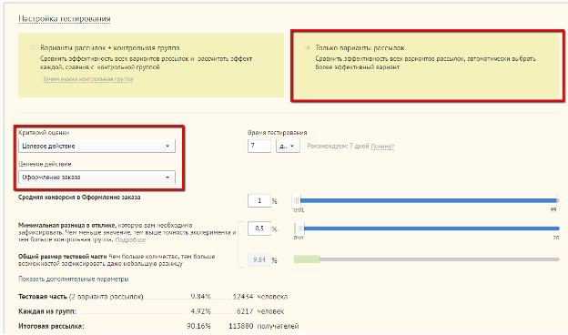This screenshot has width=568, height=335.
Task: Select 'Только варианты рассылок' radio button
Action: (x=308, y=48)
